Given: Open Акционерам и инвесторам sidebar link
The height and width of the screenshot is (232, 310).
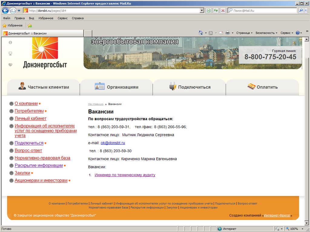Looking at the screenshot, I should coord(41,181).
